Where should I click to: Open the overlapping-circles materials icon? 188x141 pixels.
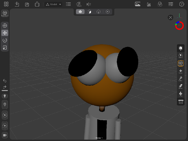(x=160, y=4)
